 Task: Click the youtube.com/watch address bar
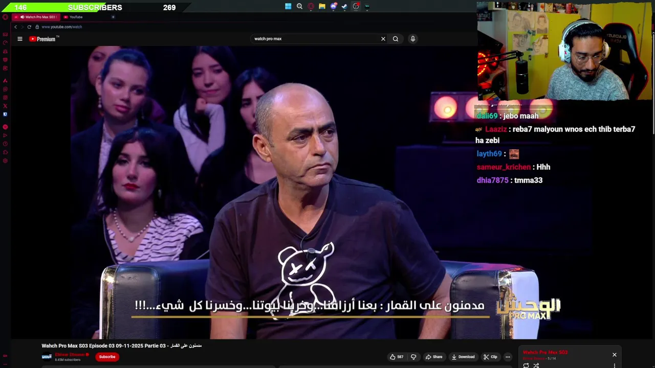pyautogui.click(x=61, y=27)
